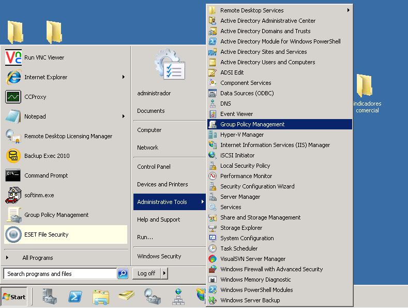Open Documents from Start menu

click(170, 111)
